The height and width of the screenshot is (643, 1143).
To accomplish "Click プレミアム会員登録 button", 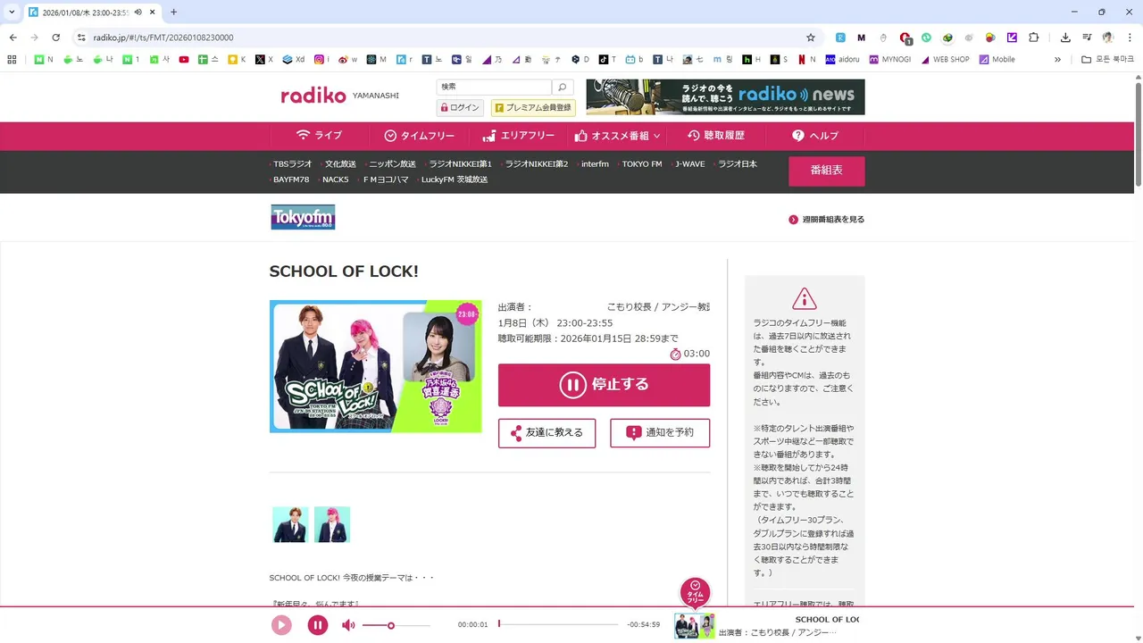I will pos(533,108).
